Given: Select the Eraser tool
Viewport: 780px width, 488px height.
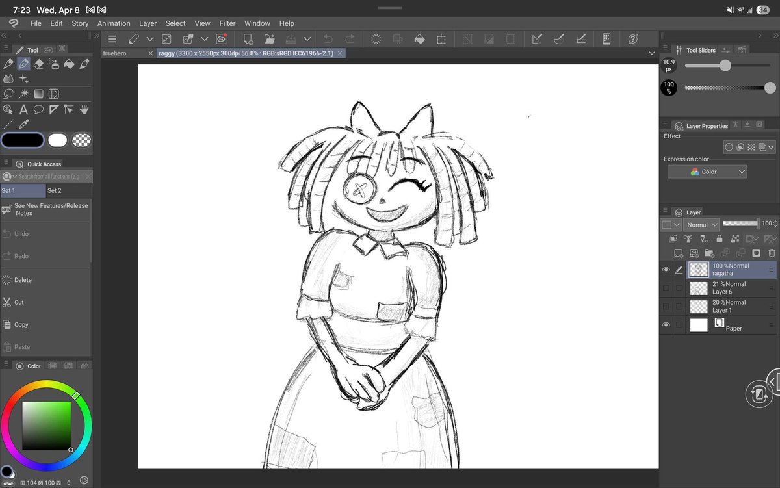Looking at the screenshot, I should click(38, 64).
